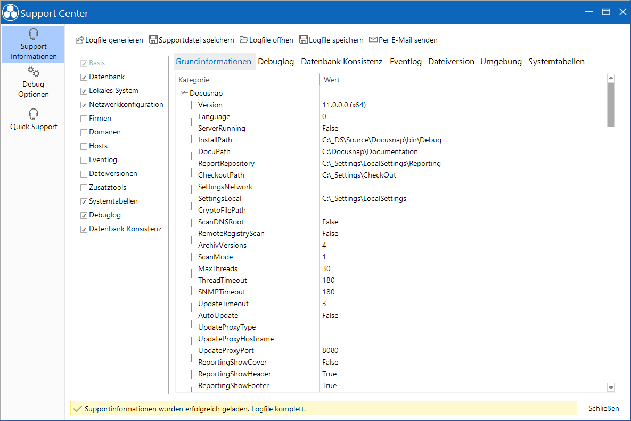Select the ReportingShowFooter row
The height and width of the screenshot is (421, 631).
pyautogui.click(x=384, y=385)
